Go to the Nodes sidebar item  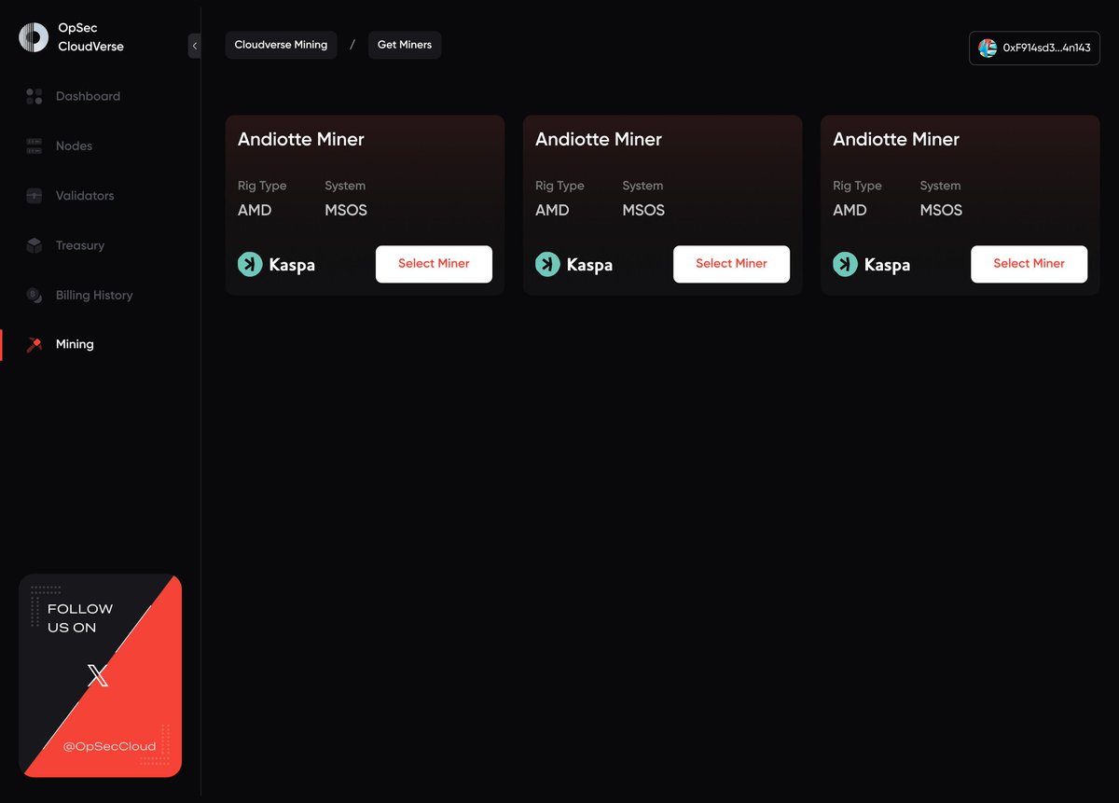[x=74, y=145]
